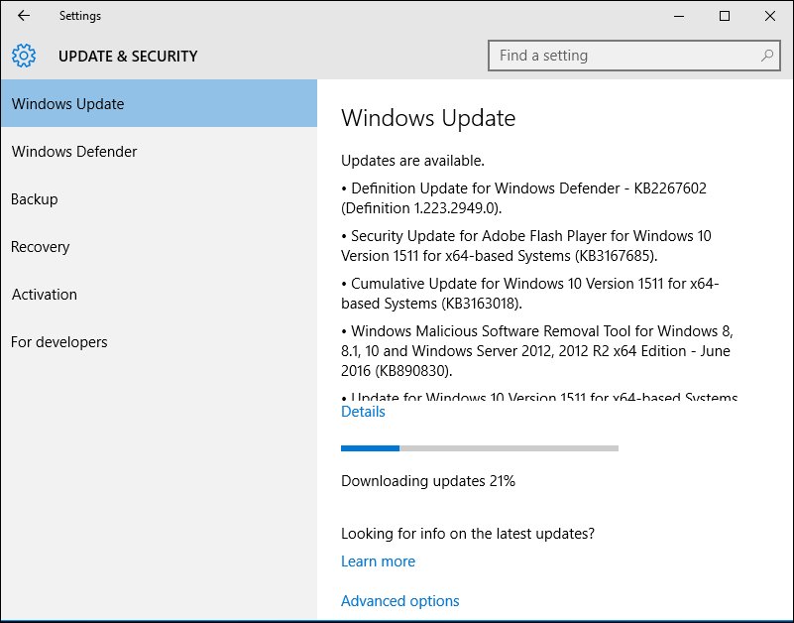The image size is (794, 623).
Task: Open the update Details link
Action: click(363, 411)
